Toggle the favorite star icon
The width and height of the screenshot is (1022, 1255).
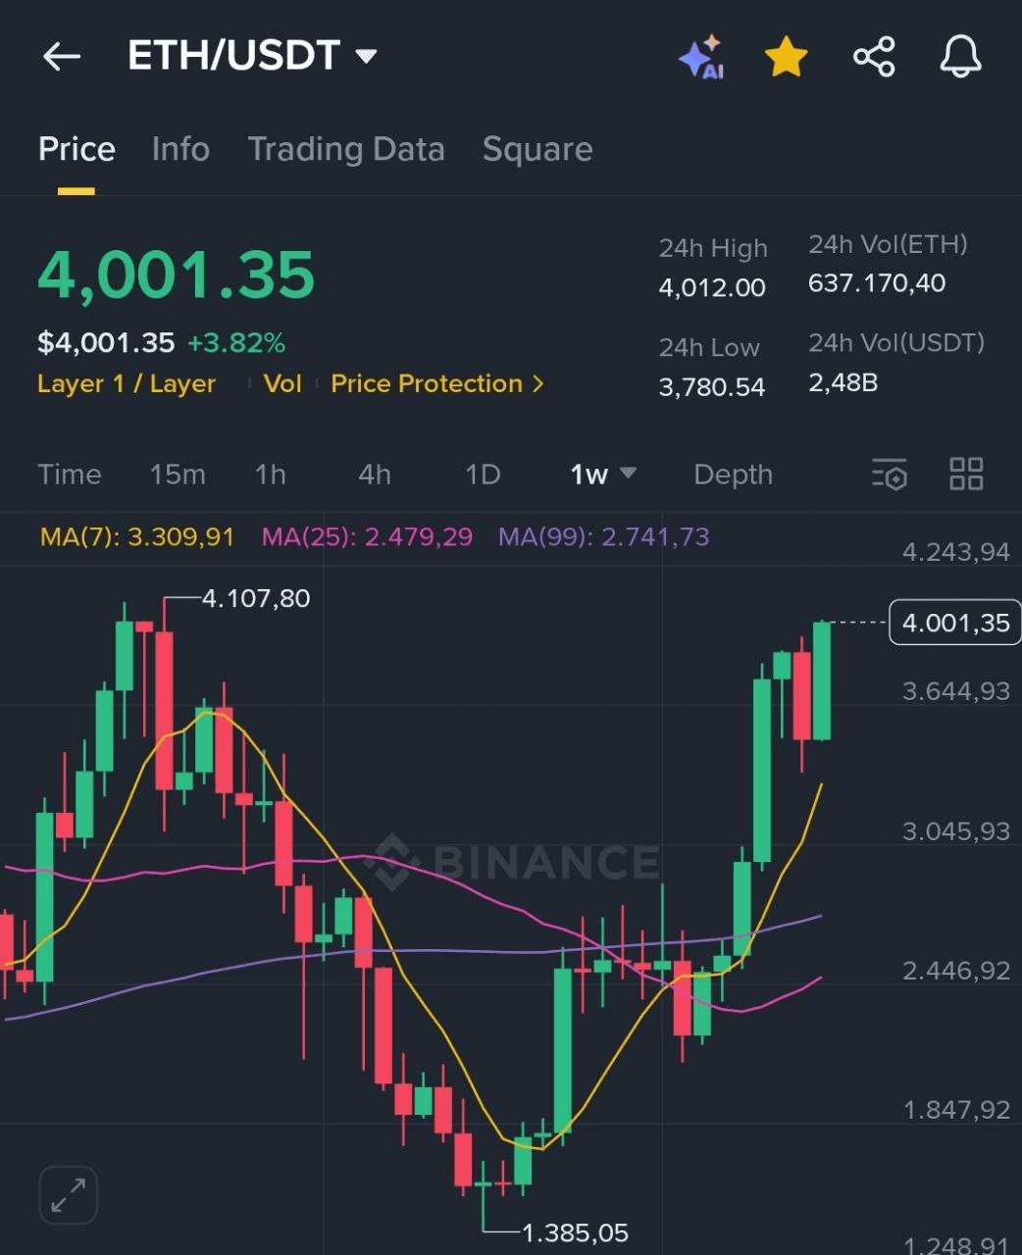pyautogui.click(x=787, y=57)
